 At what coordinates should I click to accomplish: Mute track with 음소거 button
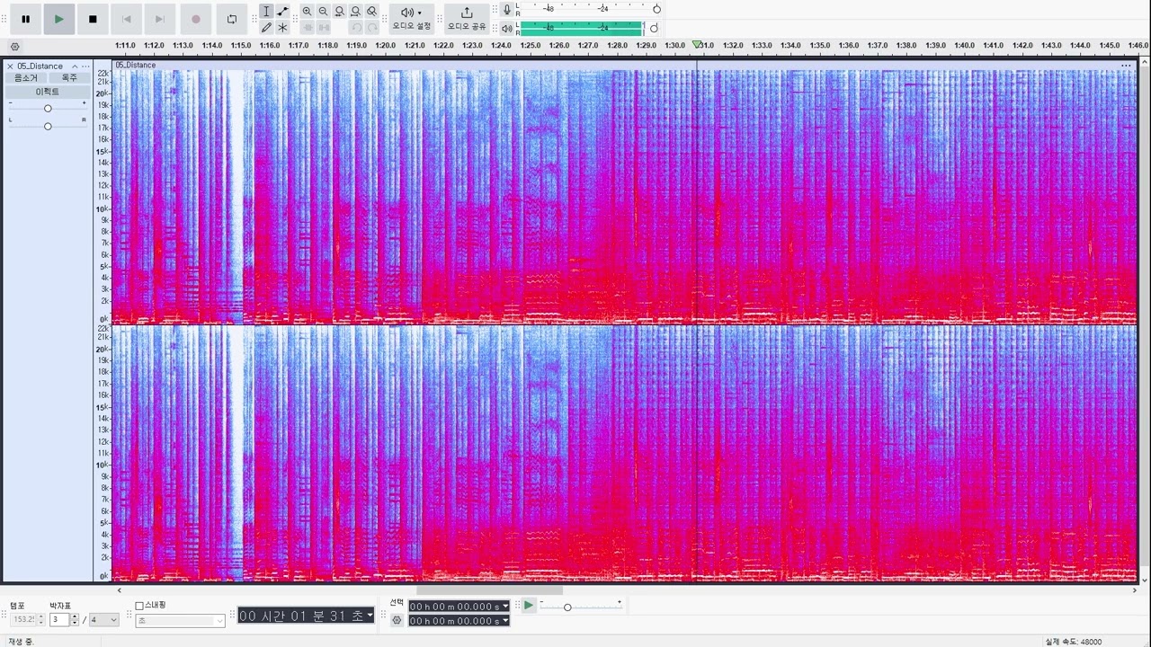(x=26, y=78)
